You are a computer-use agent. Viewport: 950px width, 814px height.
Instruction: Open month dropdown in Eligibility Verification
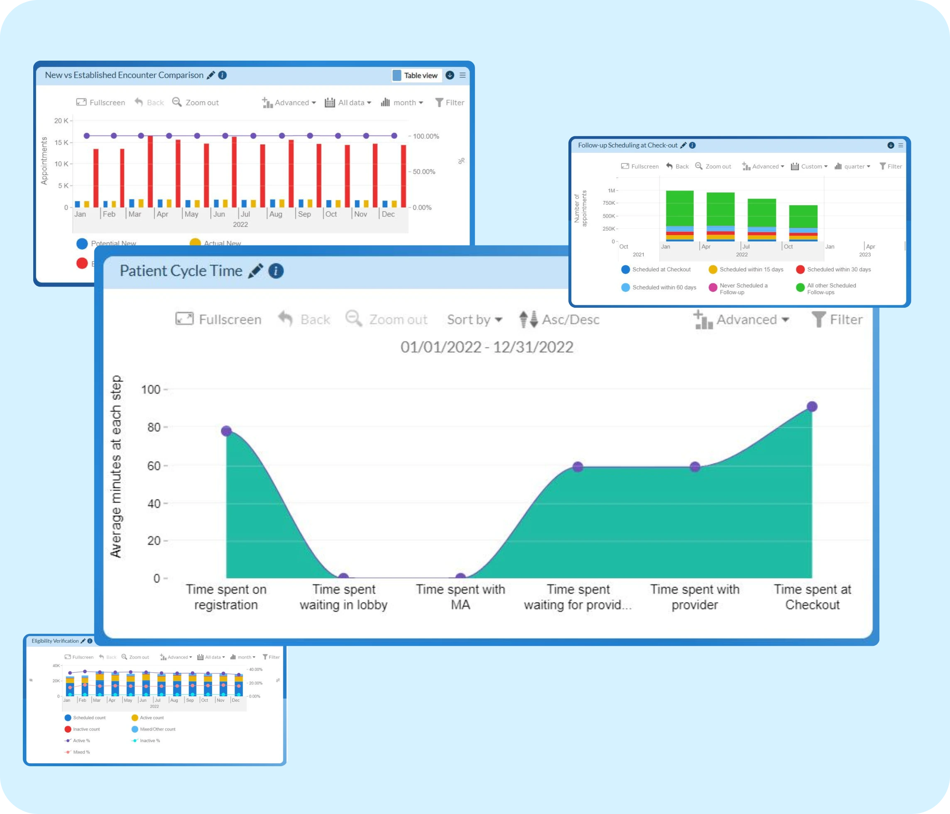pos(242,657)
